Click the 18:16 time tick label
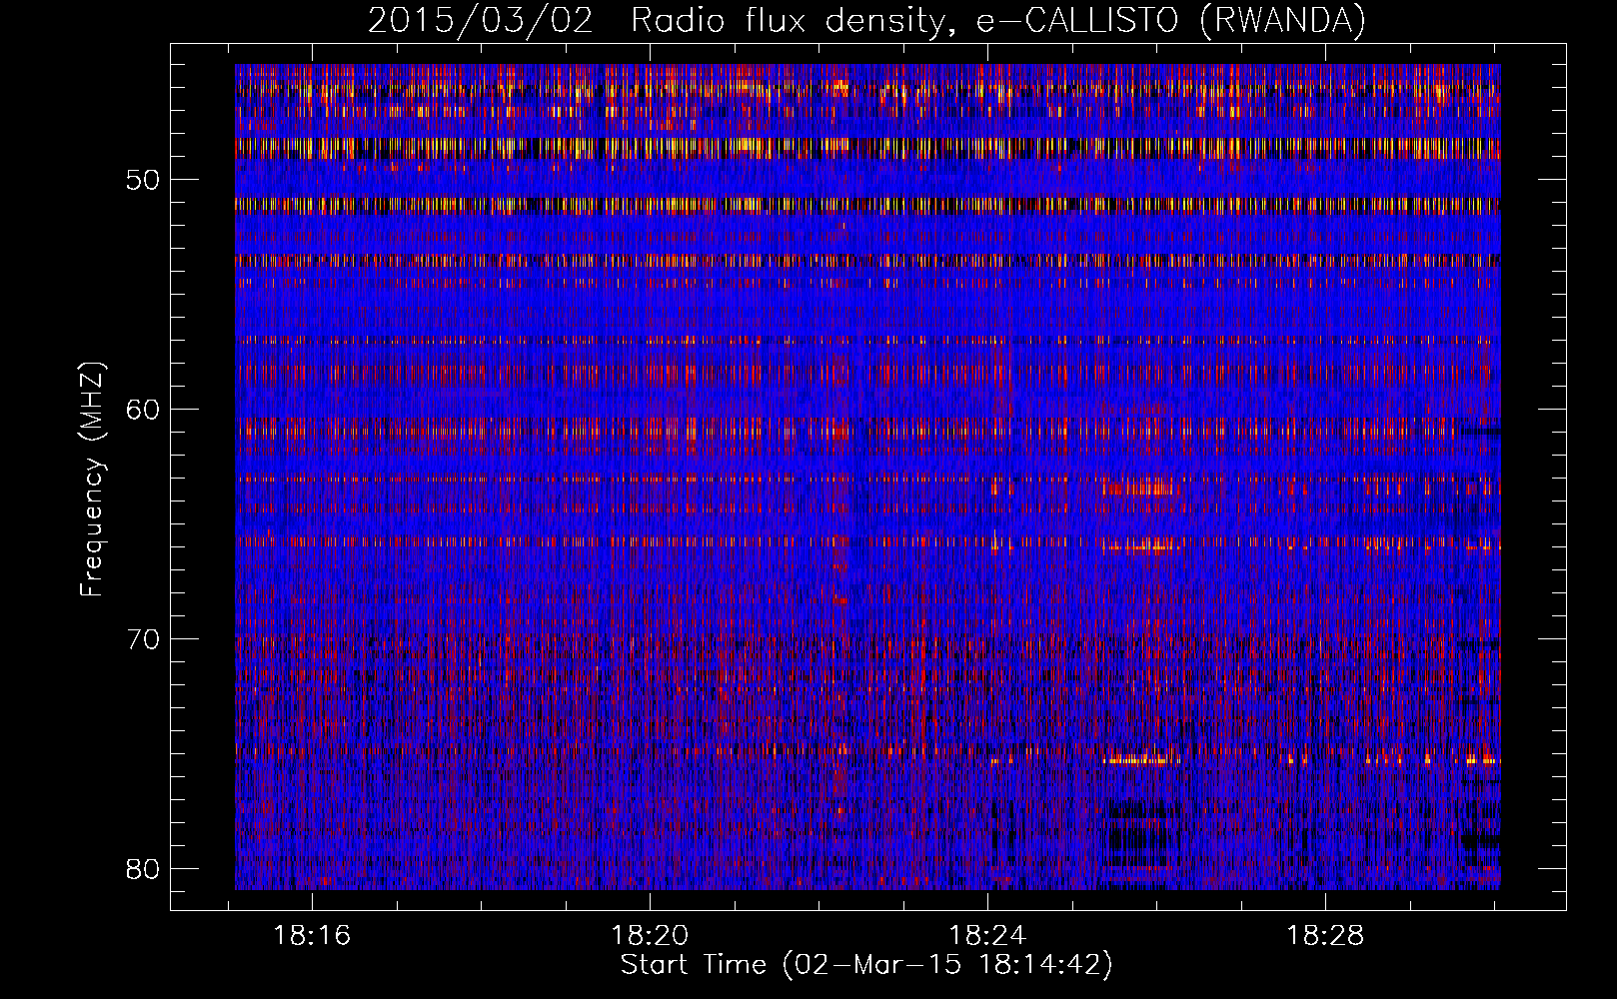This screenshot has width=1617, height=999. click(313, 936)
